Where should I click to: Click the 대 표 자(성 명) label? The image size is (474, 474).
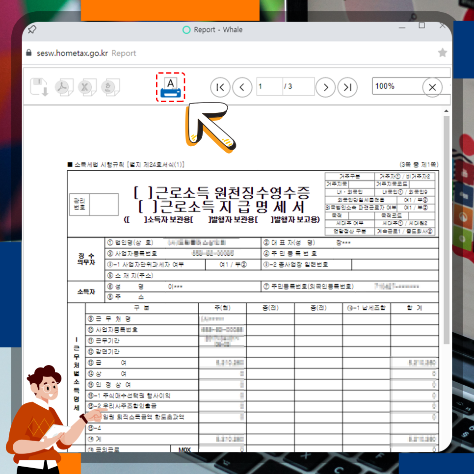289,242
